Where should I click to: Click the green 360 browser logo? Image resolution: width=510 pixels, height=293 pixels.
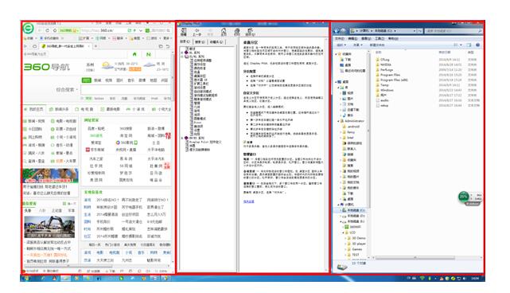click(x=29, y=29)
